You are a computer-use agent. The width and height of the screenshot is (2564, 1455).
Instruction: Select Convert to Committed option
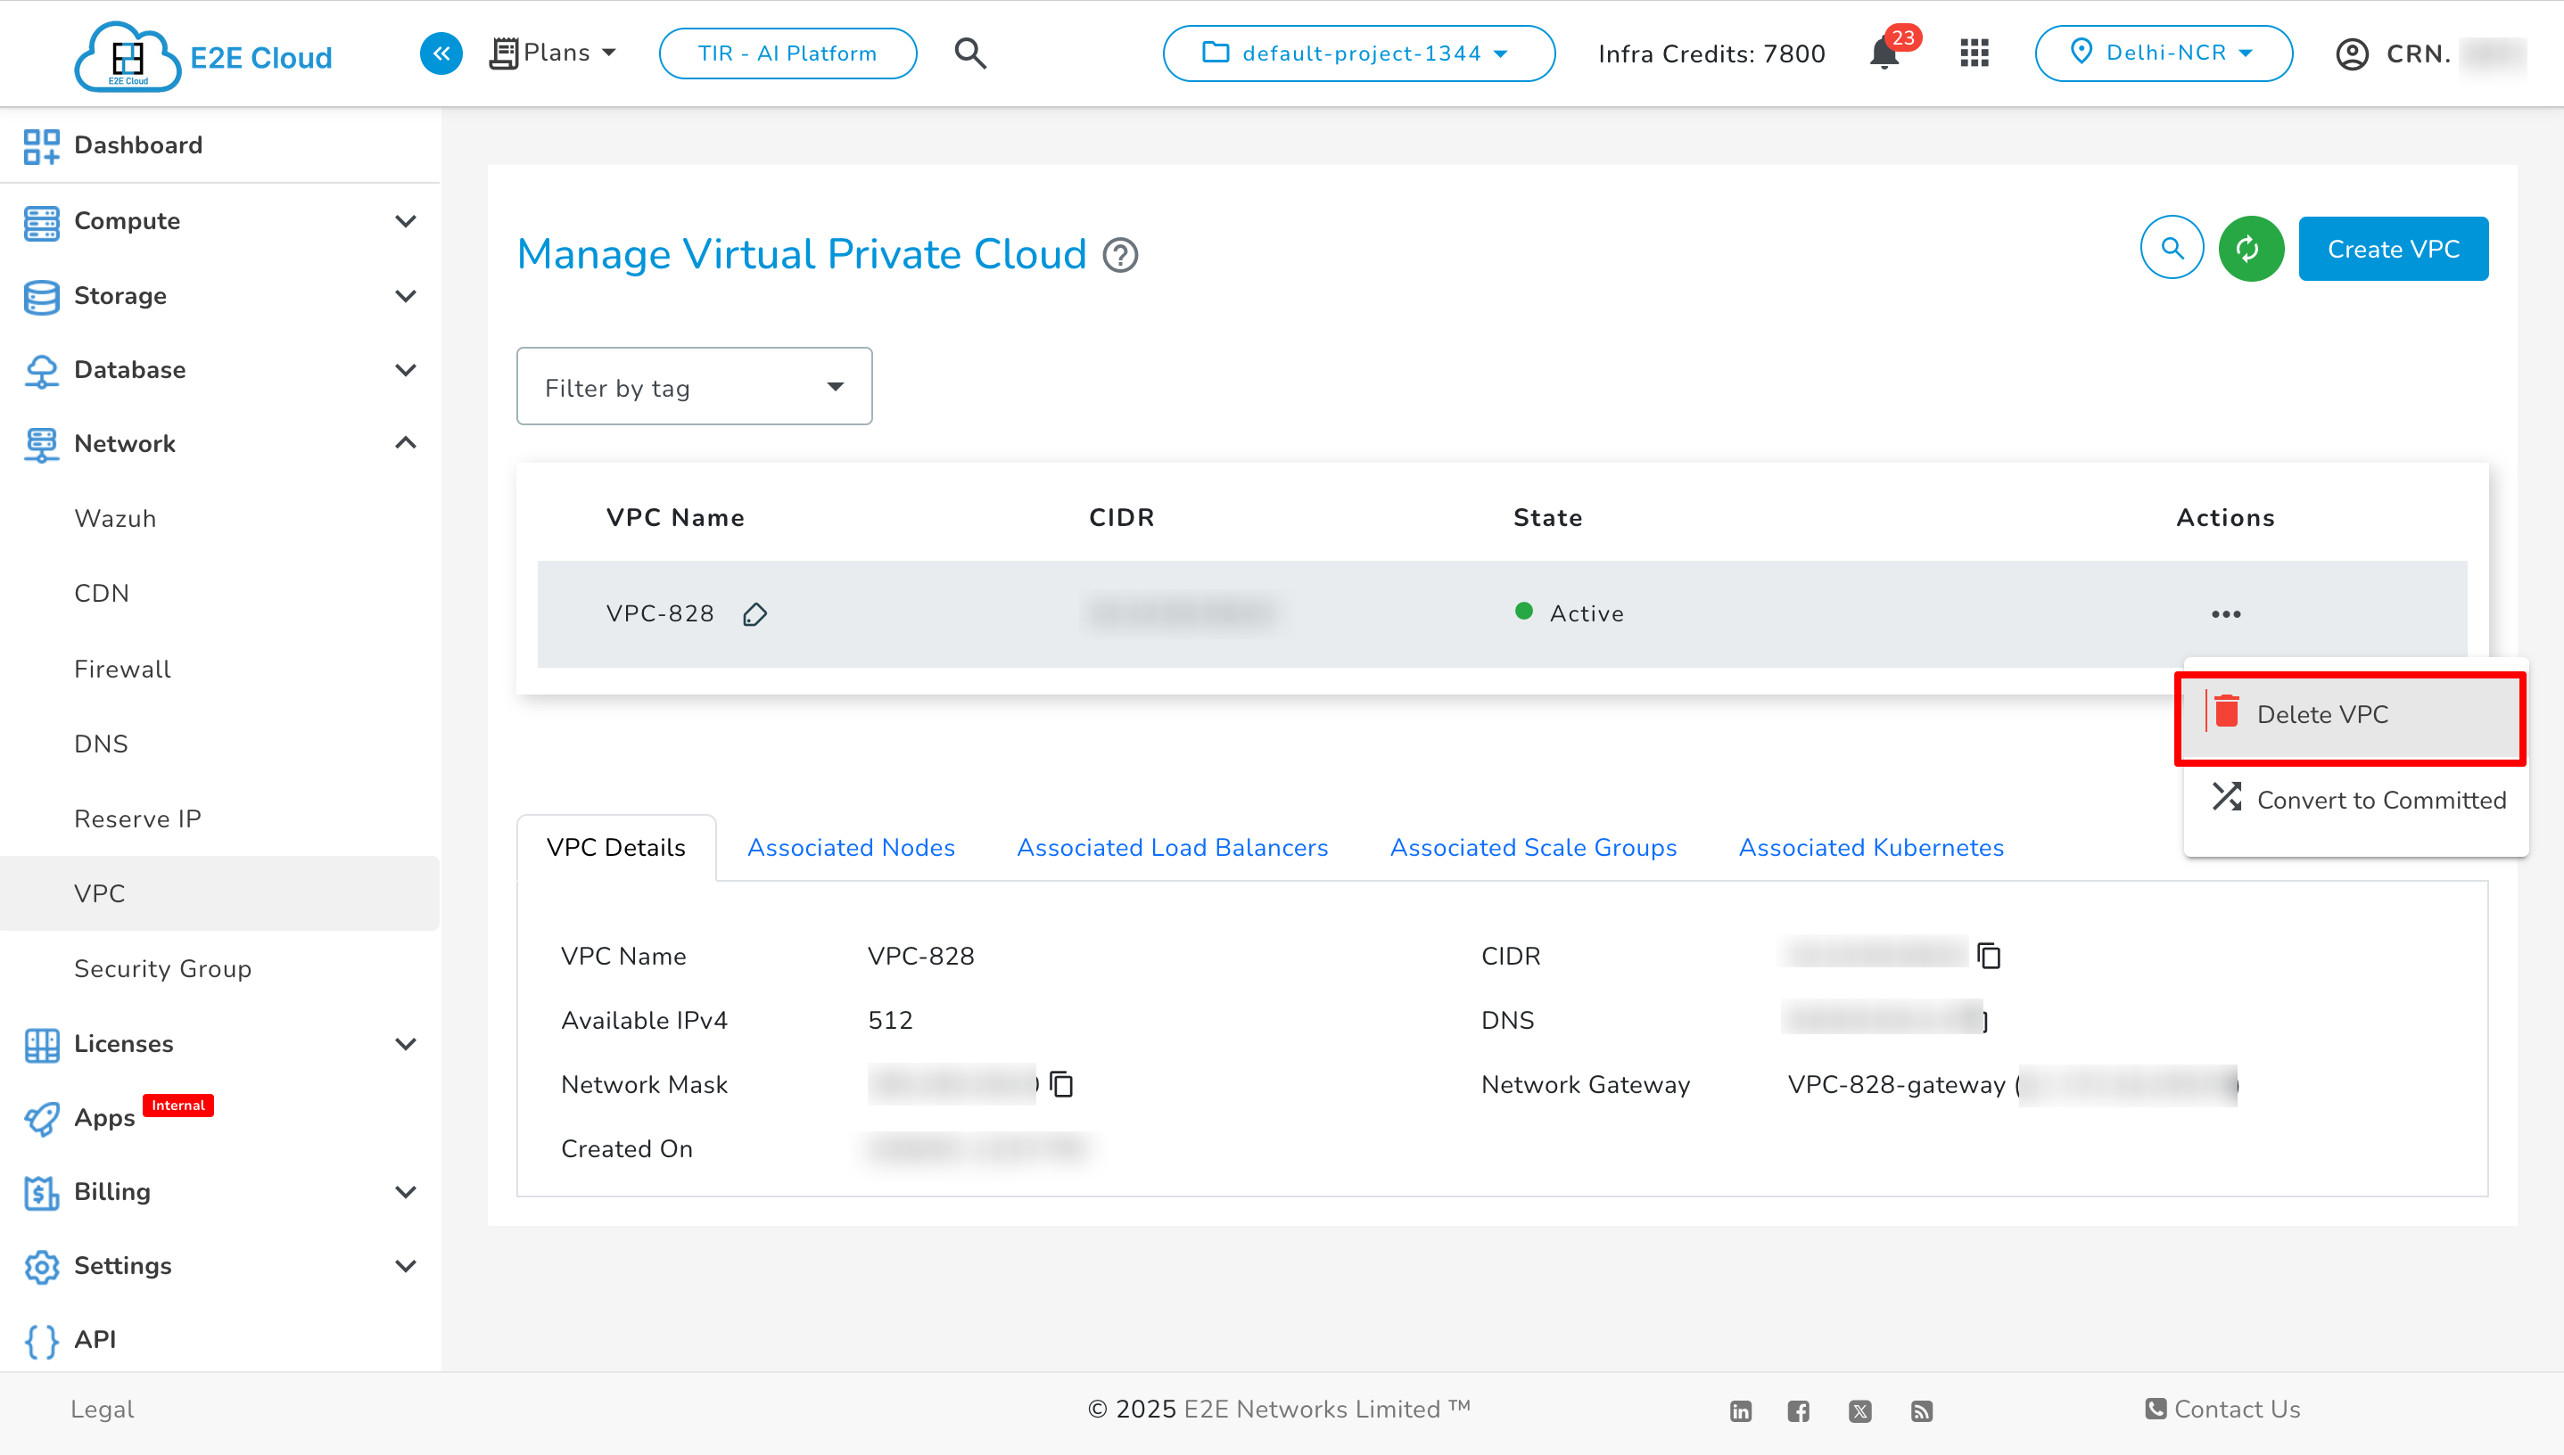point(2357,800)
